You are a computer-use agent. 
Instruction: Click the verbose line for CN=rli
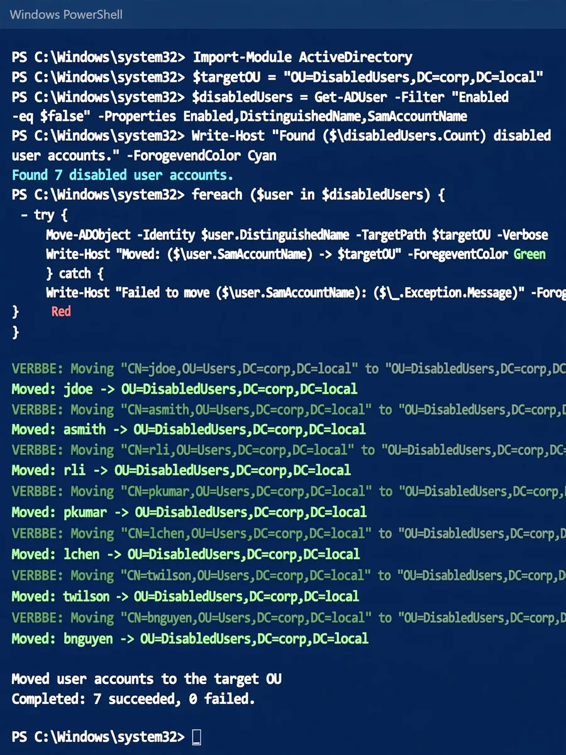pos(289,450)
